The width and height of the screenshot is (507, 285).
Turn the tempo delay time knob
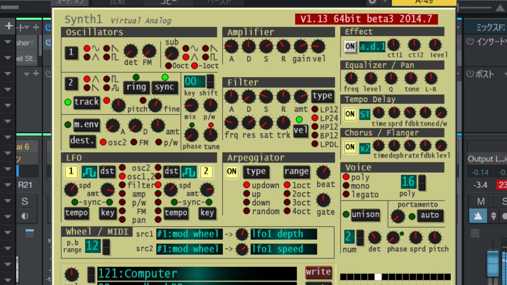click(378, 112)
